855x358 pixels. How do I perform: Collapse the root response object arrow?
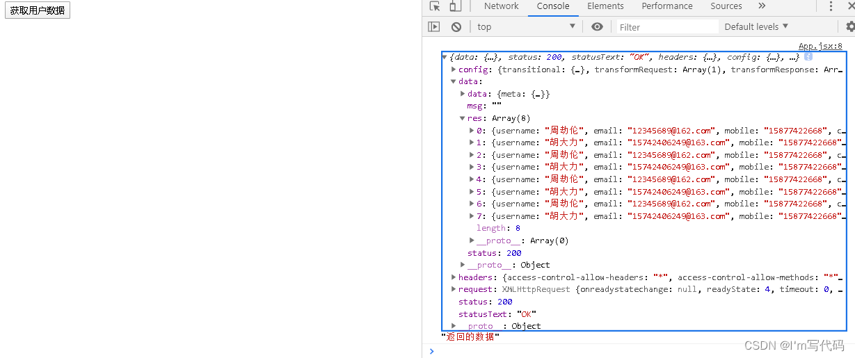click(445, 57)
